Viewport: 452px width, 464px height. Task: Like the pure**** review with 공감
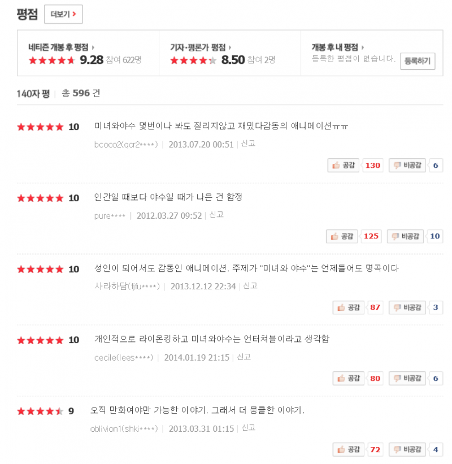342,236
